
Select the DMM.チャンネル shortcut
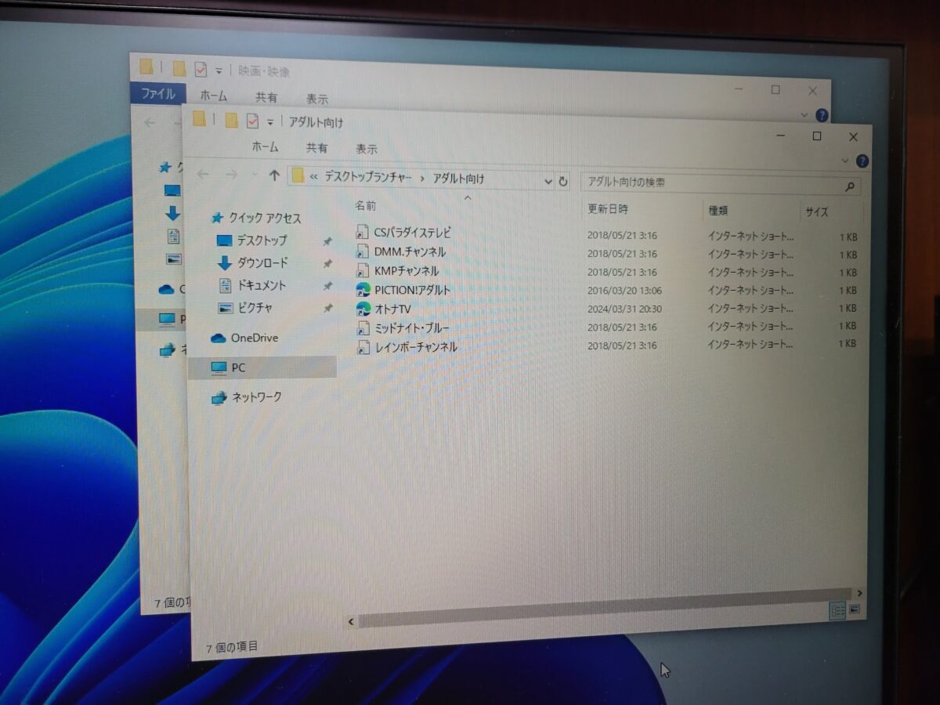410,251
